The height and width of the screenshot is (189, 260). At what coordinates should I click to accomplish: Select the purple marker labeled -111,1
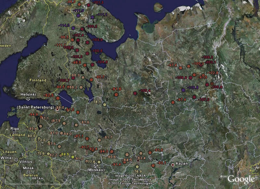(93, 17)
